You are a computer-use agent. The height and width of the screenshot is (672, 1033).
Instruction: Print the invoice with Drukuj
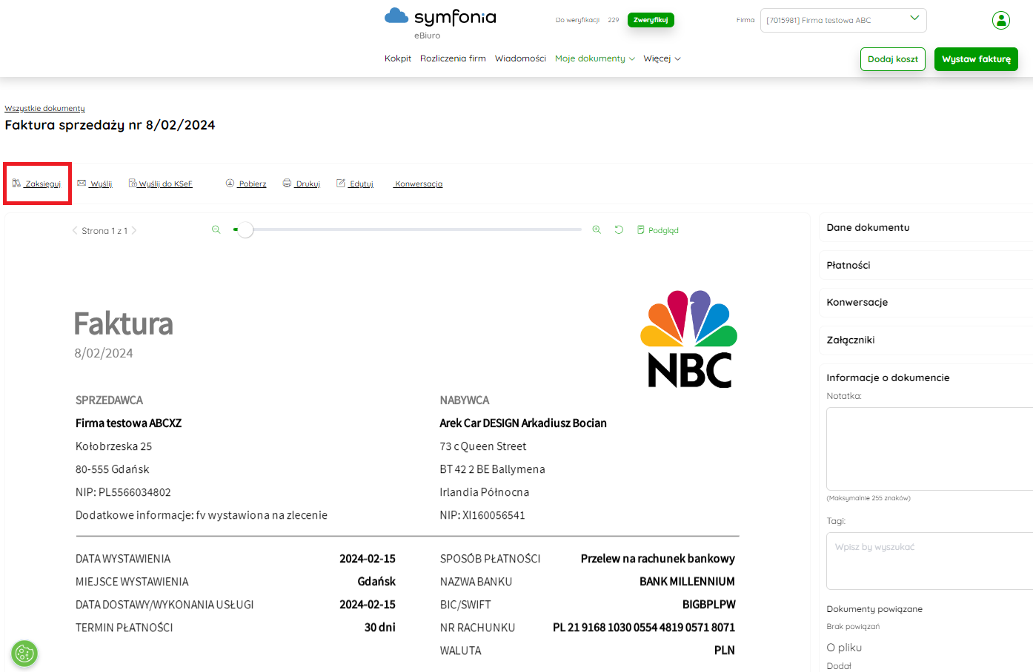(302, 184)
